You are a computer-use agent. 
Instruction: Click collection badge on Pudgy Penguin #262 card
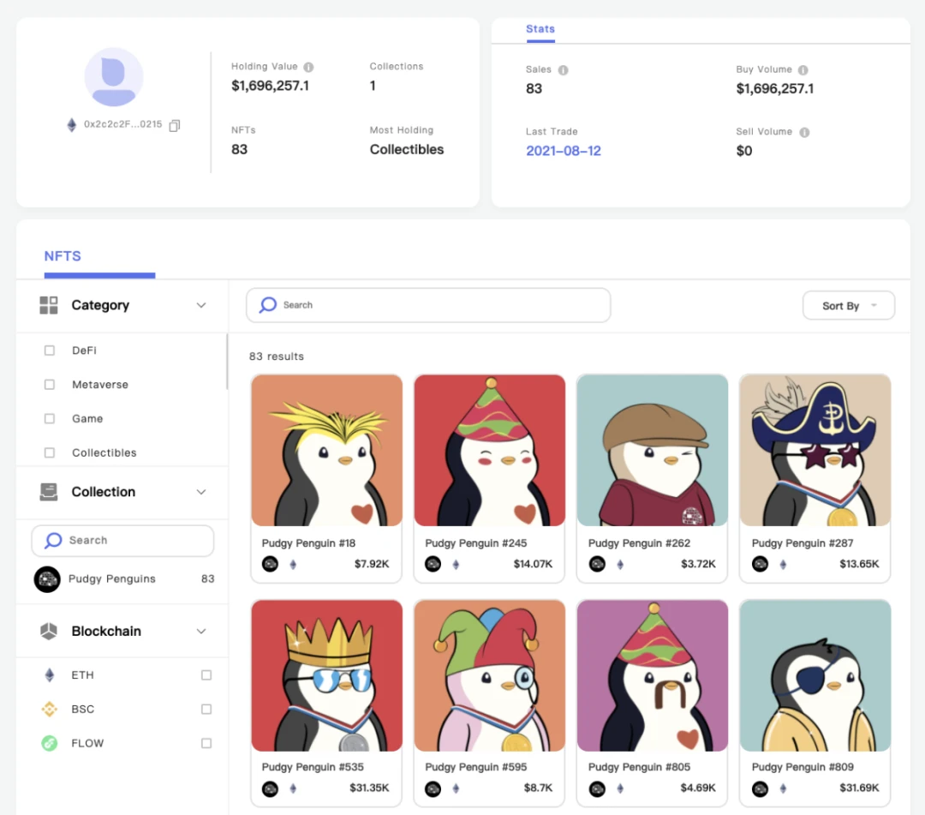pyautogui.click(x=597, y=564)
